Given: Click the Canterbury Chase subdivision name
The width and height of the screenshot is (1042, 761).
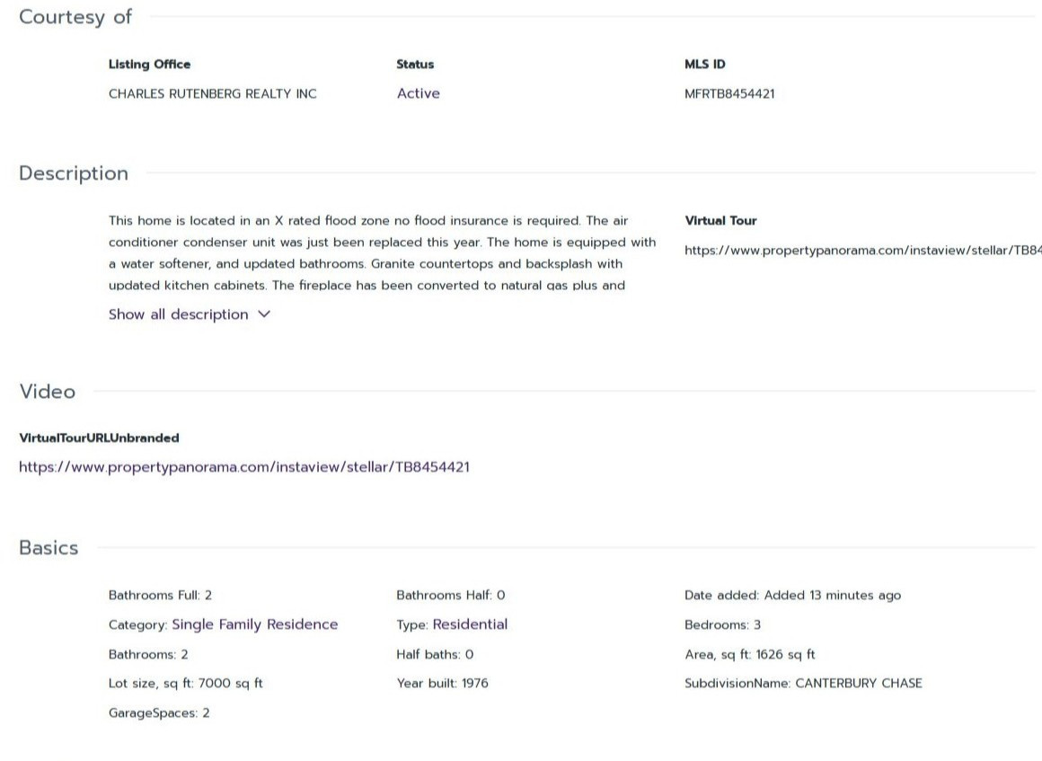Looking at the screenshot, I should (x=858, y=684).
